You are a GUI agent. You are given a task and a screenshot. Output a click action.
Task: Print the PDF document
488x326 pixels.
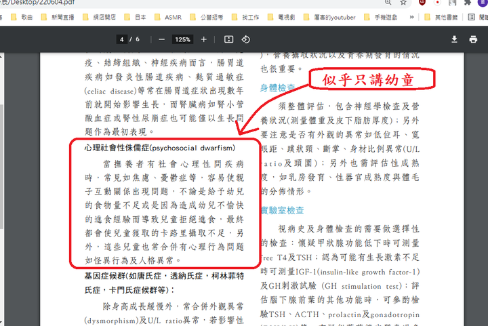[x=473, y=39]
